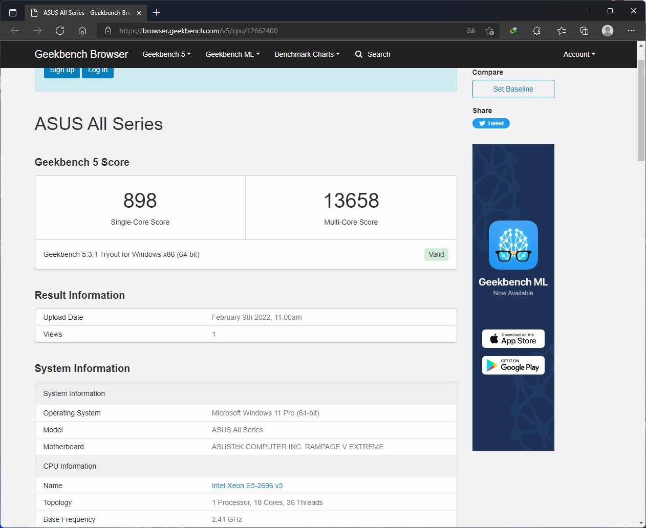Click the Valid status badge
This screenshot has width=646, height=528.
[x=436, y=254]
